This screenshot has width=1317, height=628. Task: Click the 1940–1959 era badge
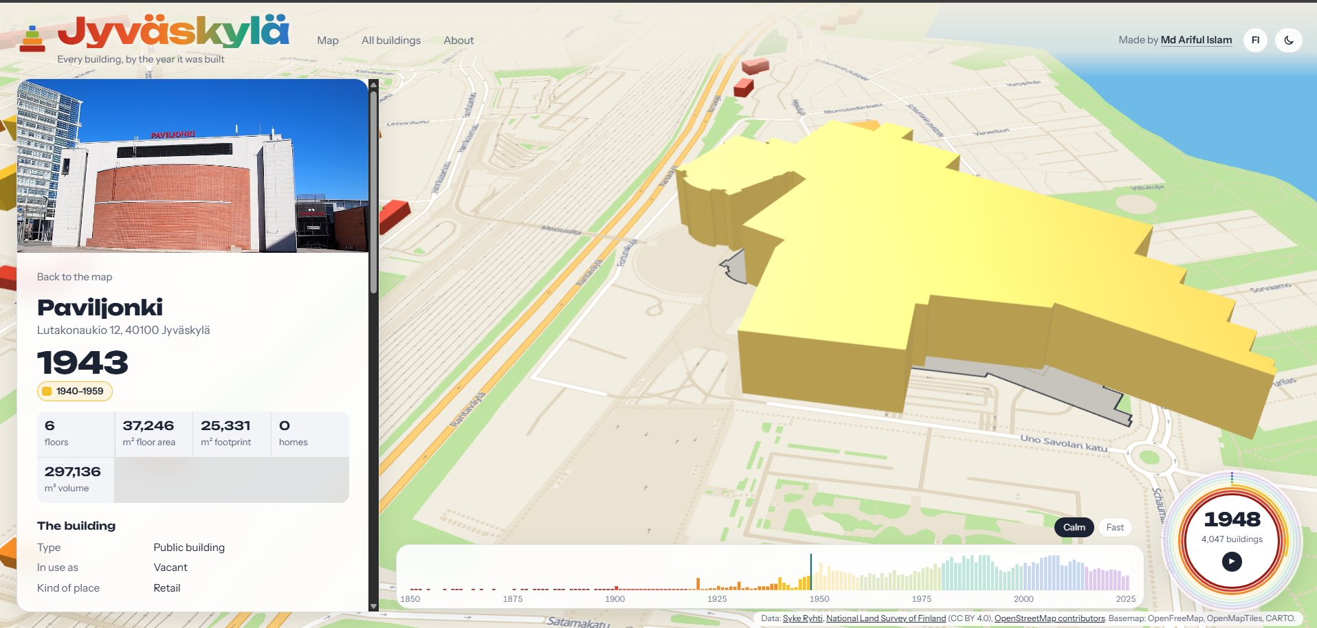pyautogui.click(x=74, y=391)
